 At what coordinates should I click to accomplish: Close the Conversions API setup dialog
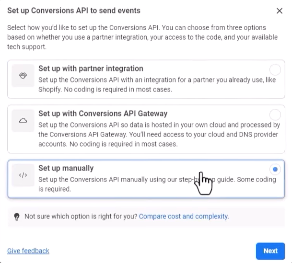click(x=280, y=11)
